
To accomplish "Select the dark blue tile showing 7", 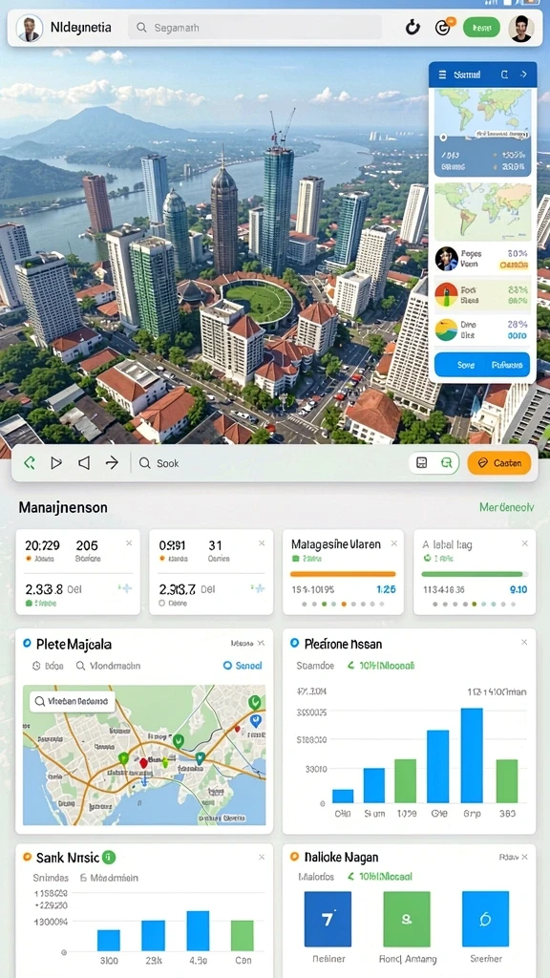I will coord(328,919).
